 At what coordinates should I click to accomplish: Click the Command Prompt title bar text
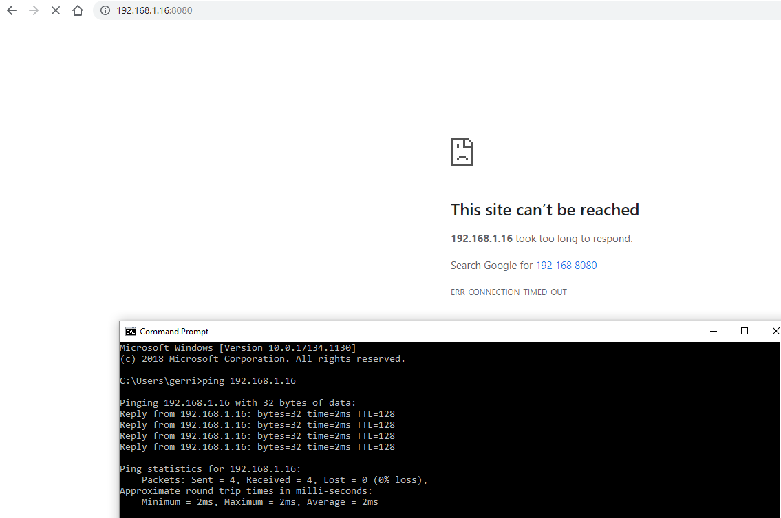[174, 332]
